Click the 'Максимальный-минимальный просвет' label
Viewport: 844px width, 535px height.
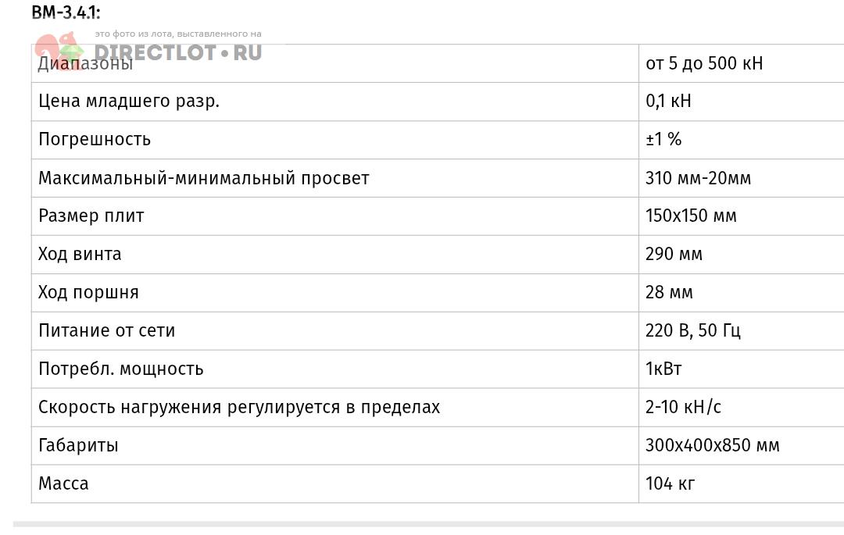click(x=203, y=178)
